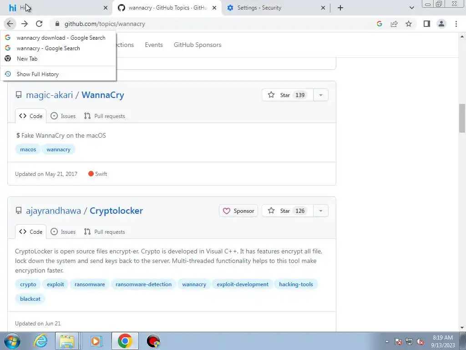This screenshot has height=350, width=466.
Task: Select New Tab in history dropdown
Action: point(58,59)
